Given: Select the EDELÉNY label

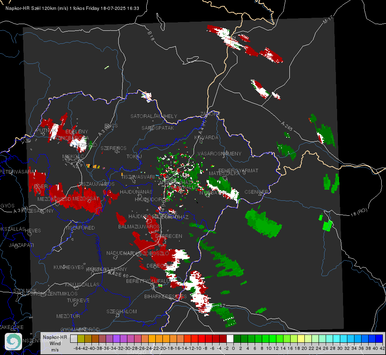Looking at the screenshot, I should click(76, 132).
